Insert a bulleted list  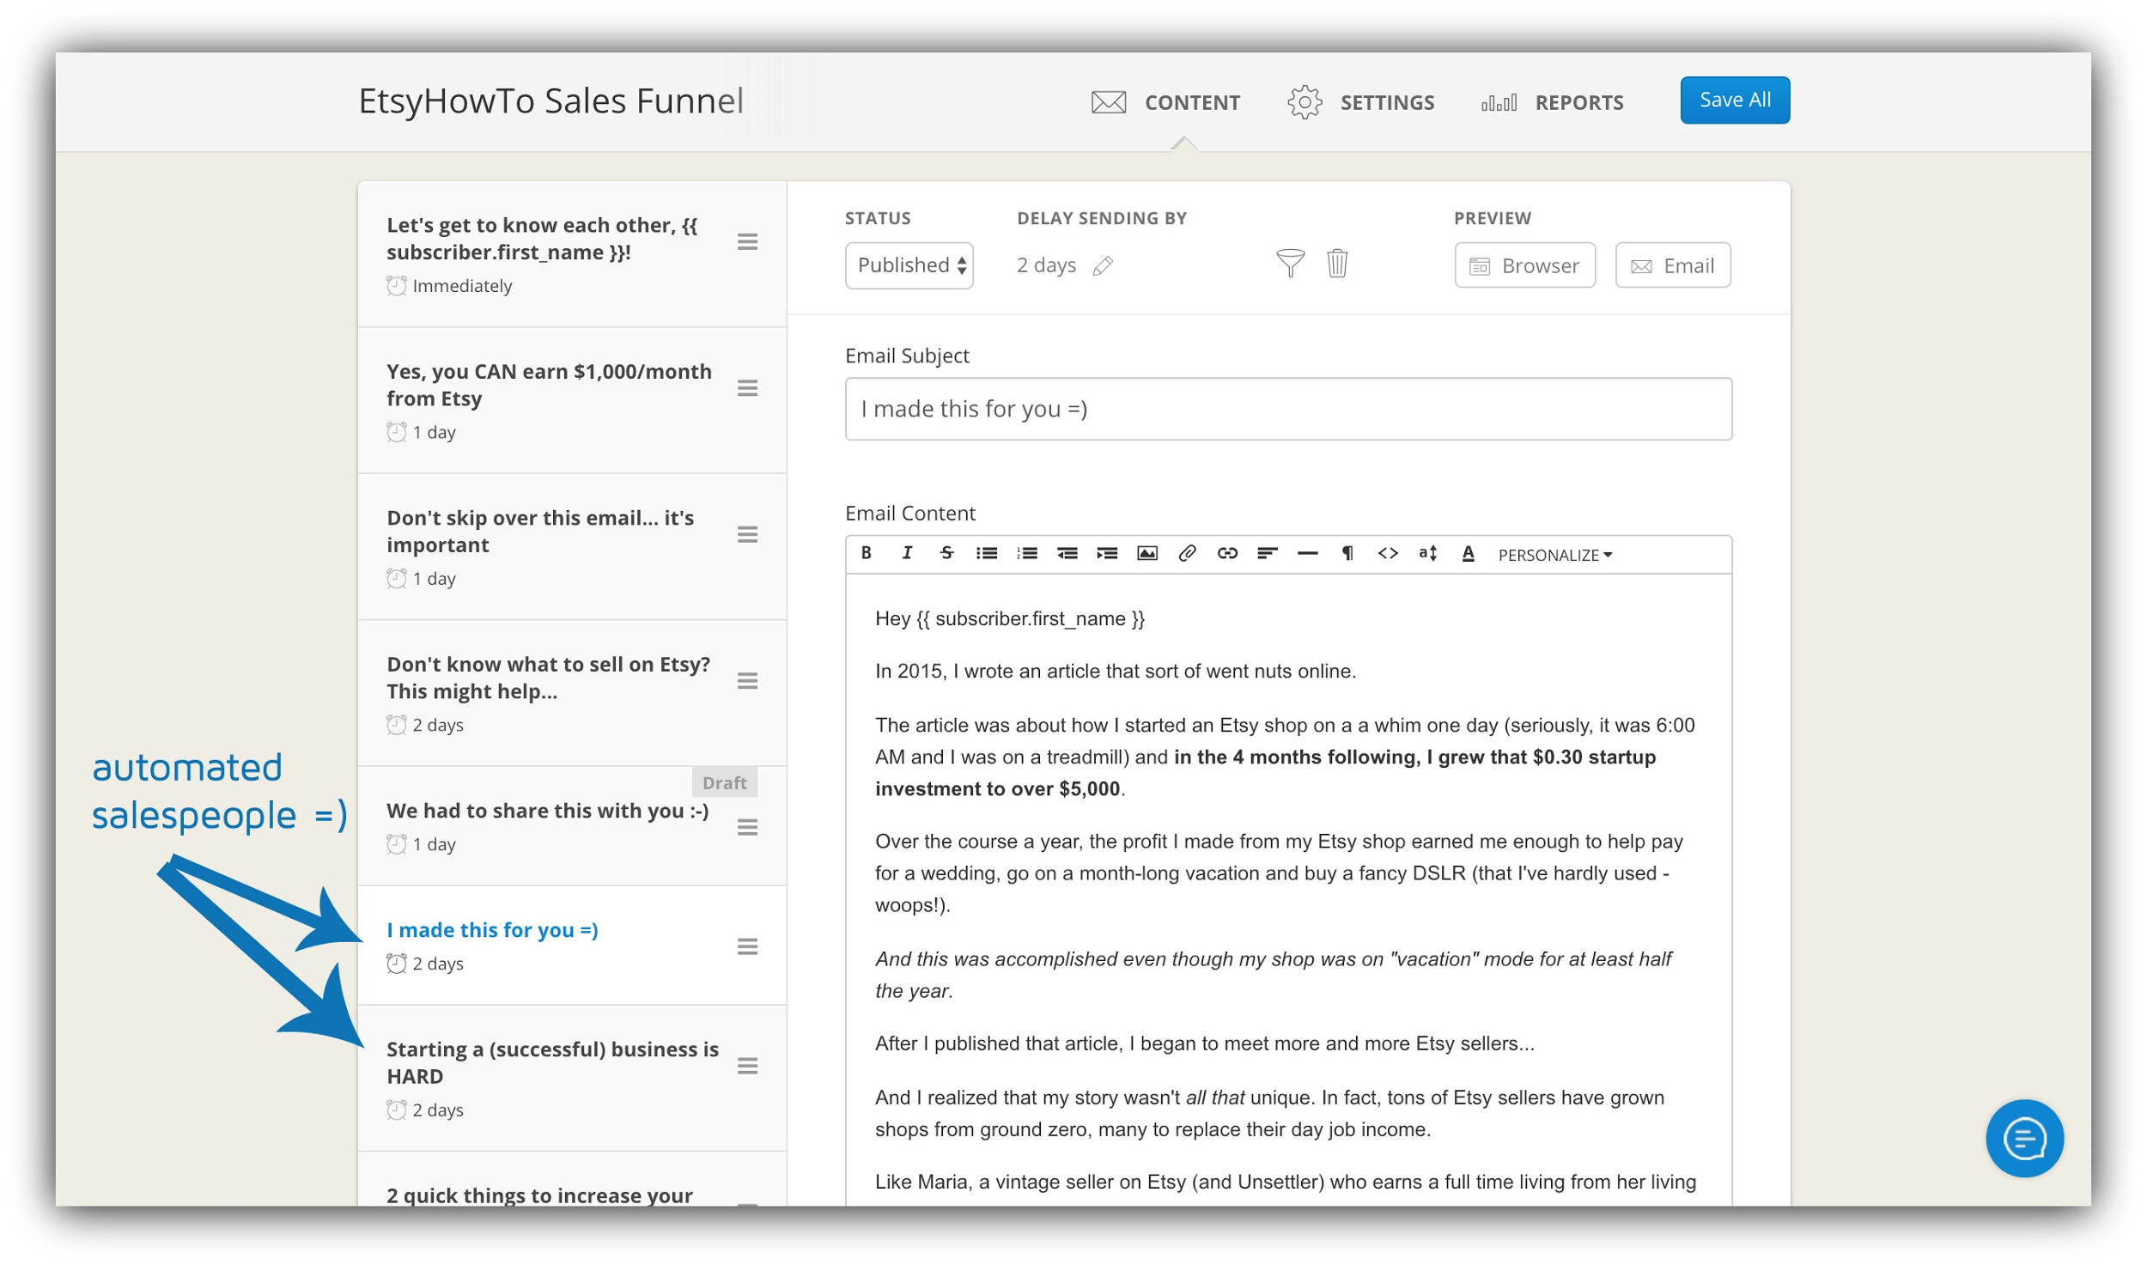coord(987,553)
